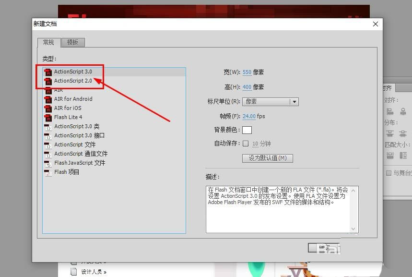The image size is (412, 277).
Task: Click the 设为默认值(M) button
Action: point(268,158)
